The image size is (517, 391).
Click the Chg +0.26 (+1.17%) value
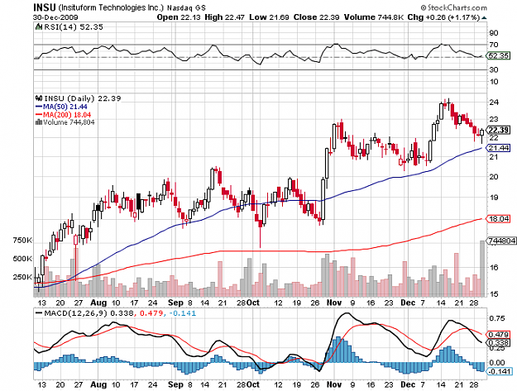click(443, 17)
